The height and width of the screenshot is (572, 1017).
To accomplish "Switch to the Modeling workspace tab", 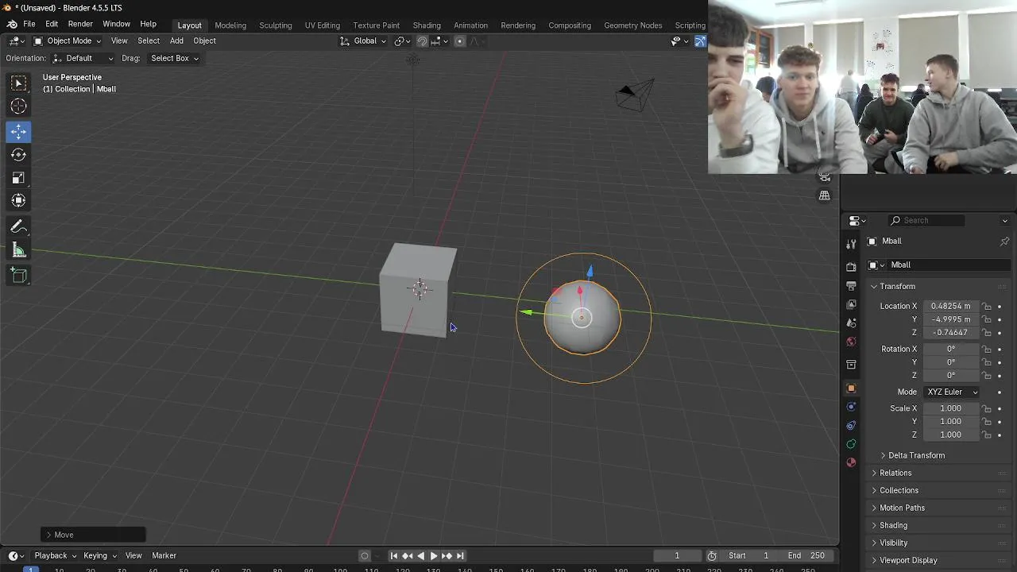I will point(230,25).
